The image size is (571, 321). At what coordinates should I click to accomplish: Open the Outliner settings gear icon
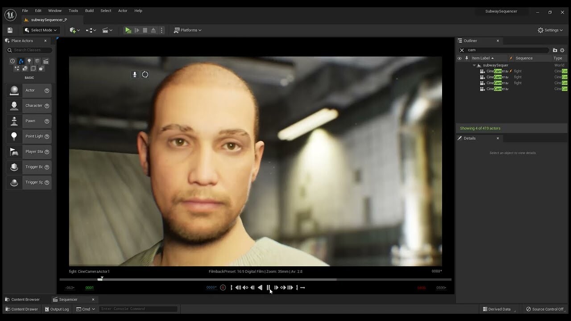pyautogui.click(x=562, y=50)
